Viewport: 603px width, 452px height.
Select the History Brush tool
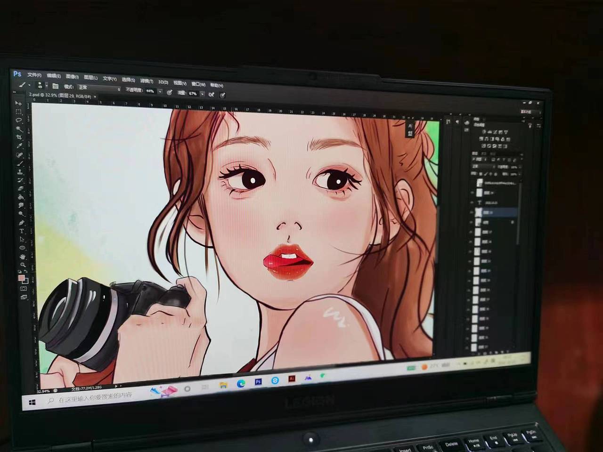click(20, 180)
